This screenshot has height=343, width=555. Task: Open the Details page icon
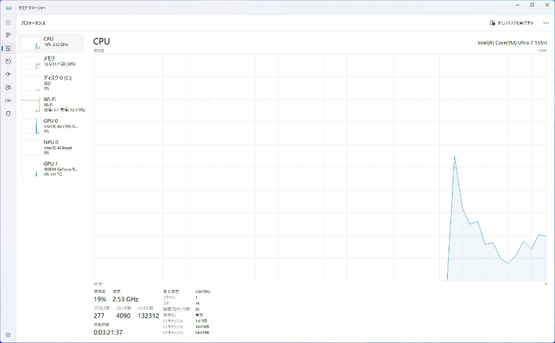pyautogui.click(x=8, y=101)
